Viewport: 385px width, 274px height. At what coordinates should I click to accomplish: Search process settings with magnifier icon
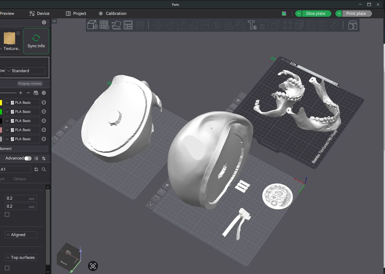click(x=44, y=169)
